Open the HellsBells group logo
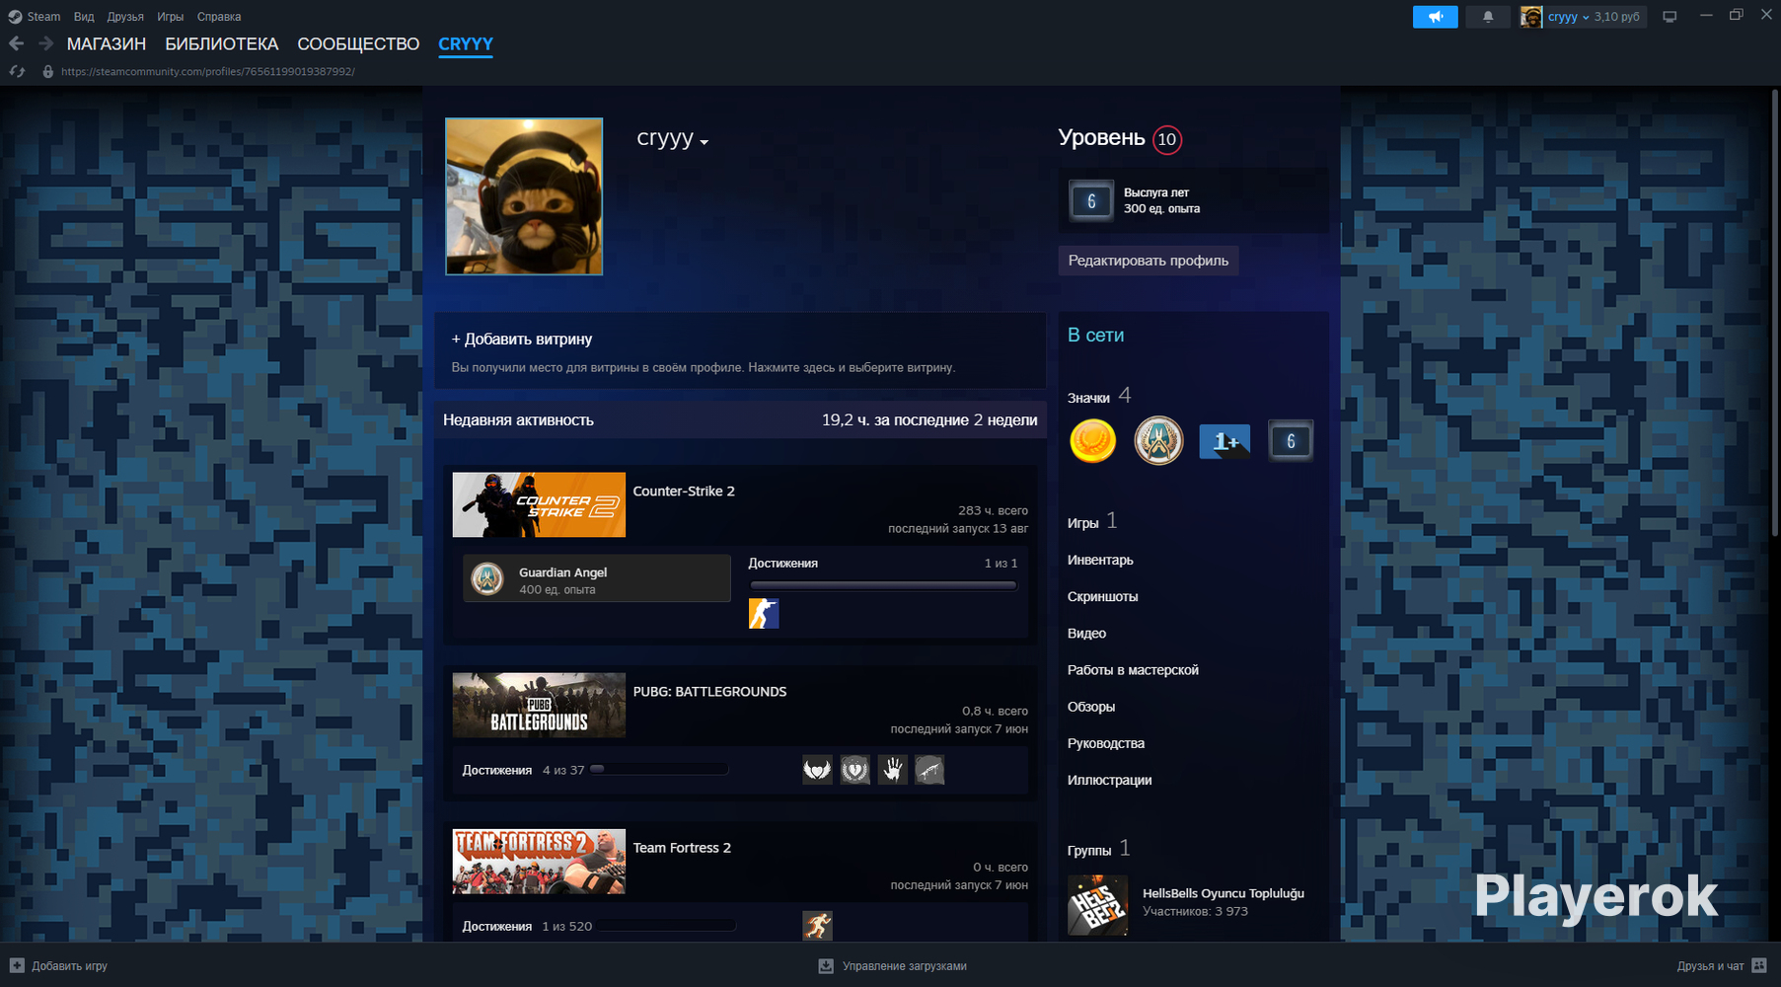The width and height of the screenshot is (1781, 987). [x=1098, y=905]
